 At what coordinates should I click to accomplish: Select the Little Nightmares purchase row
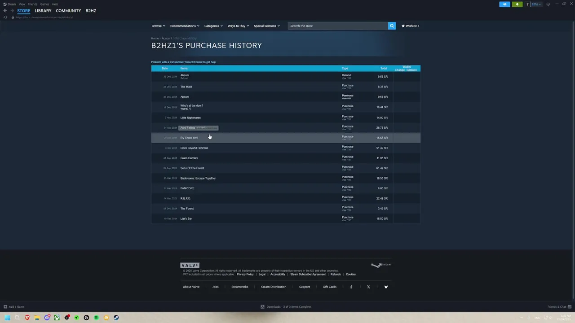coord(286,118)
